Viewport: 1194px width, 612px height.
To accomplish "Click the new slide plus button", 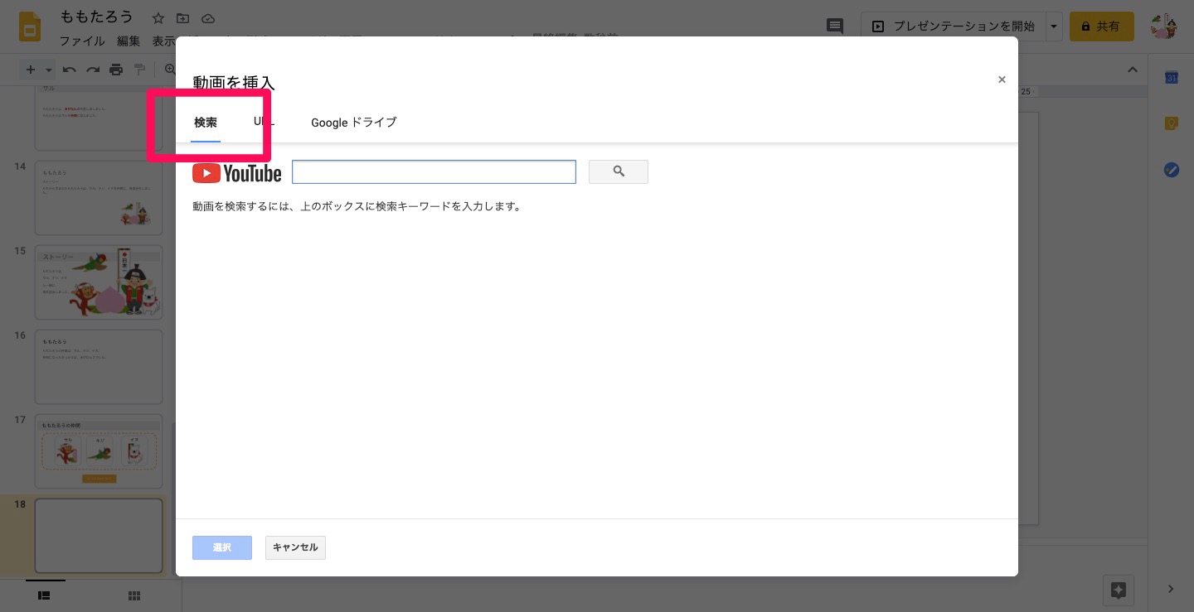I will tap(31, 70).
